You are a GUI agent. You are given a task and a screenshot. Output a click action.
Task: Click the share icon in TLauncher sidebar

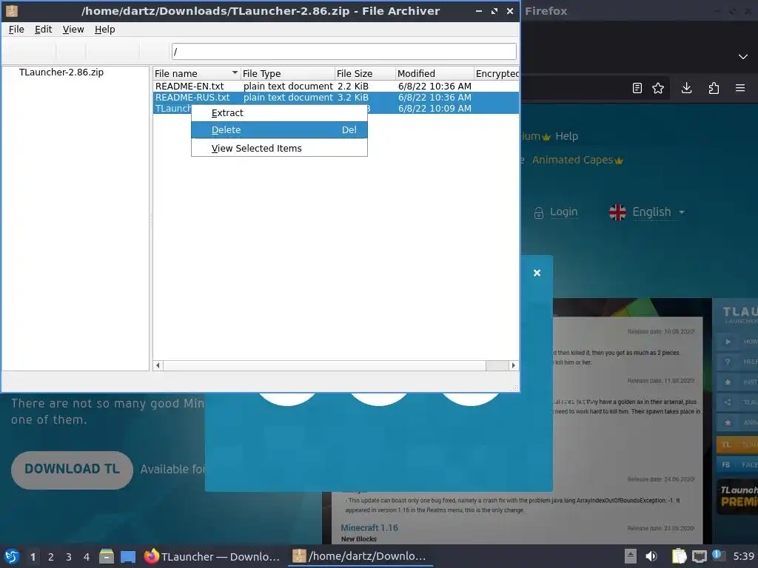[x=728, y=402]
